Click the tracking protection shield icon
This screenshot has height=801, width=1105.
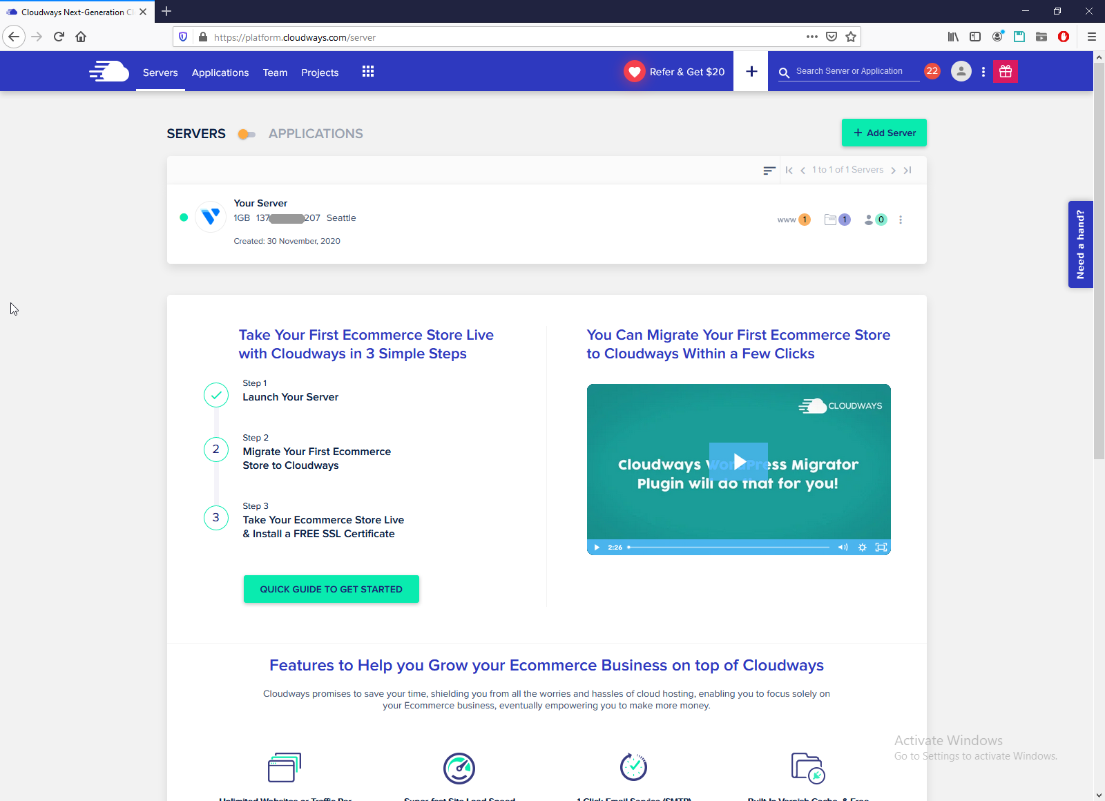coord(183,37)
